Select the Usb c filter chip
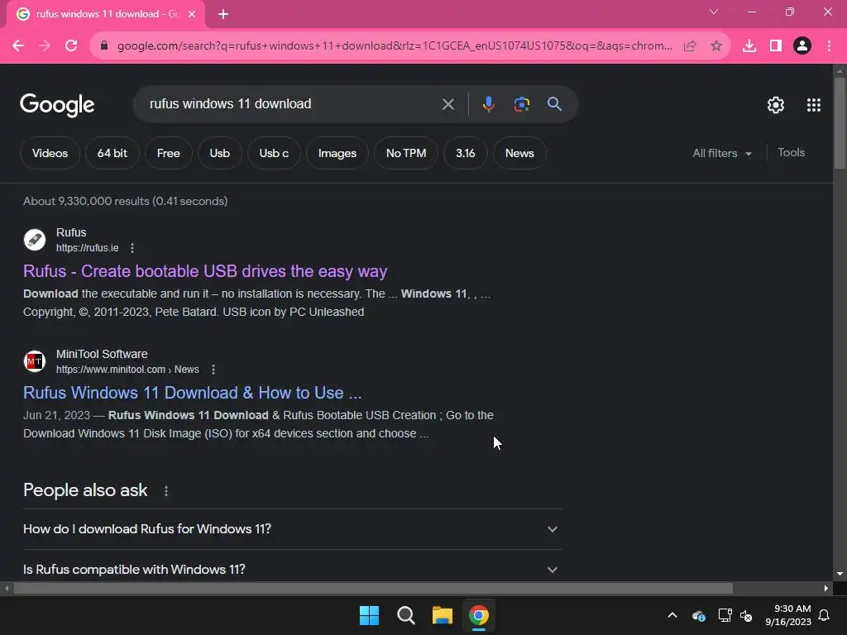Screen dimensions: 847x635 [274, 153]
